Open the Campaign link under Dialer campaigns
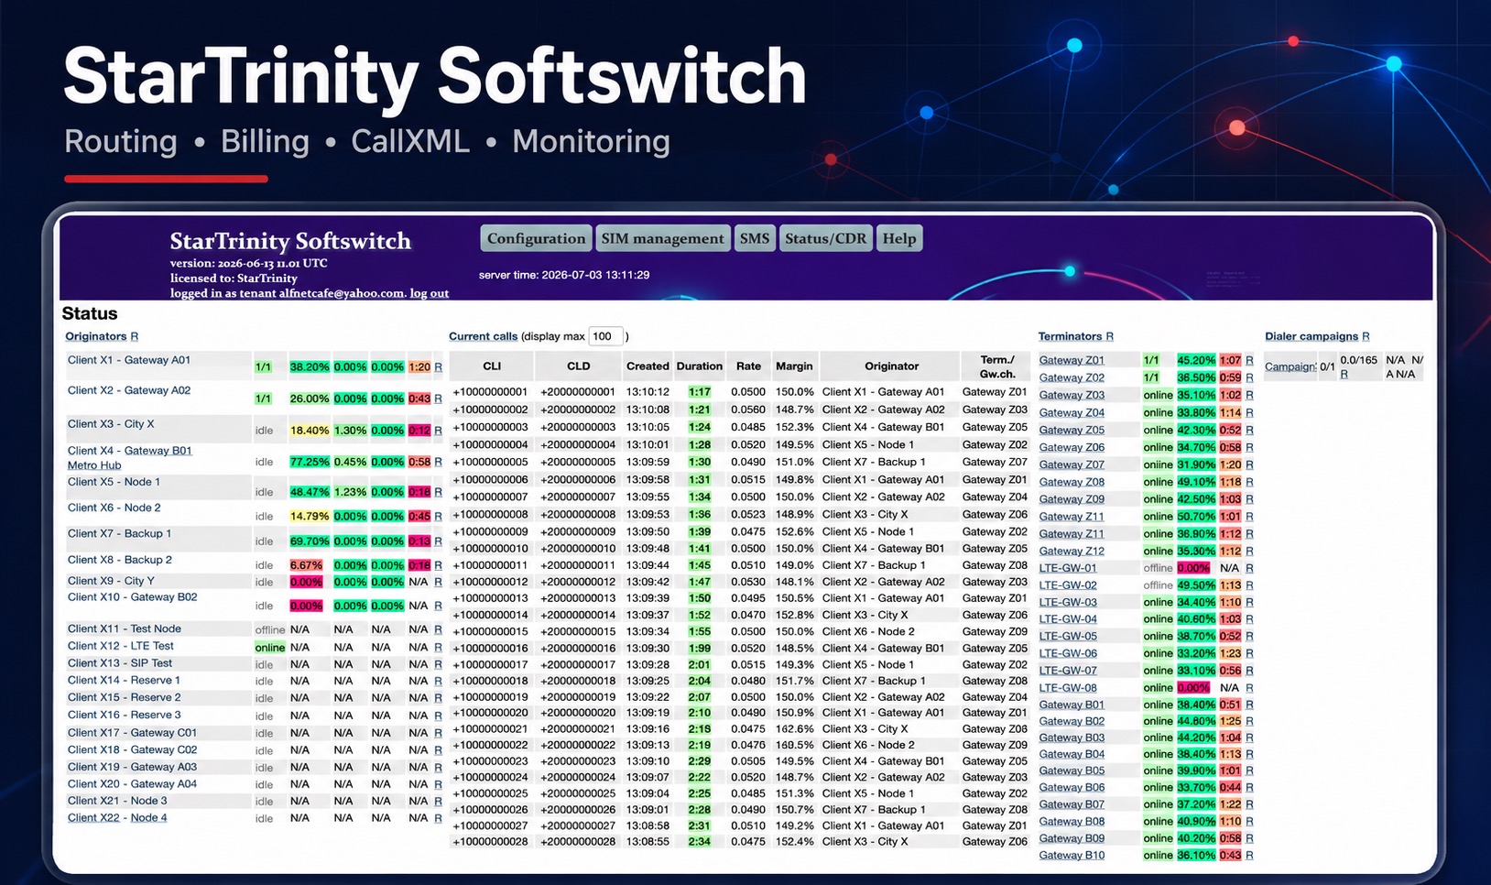Screen dimensions: 1491x885 pyautogui.click(x=1290, y=366)
